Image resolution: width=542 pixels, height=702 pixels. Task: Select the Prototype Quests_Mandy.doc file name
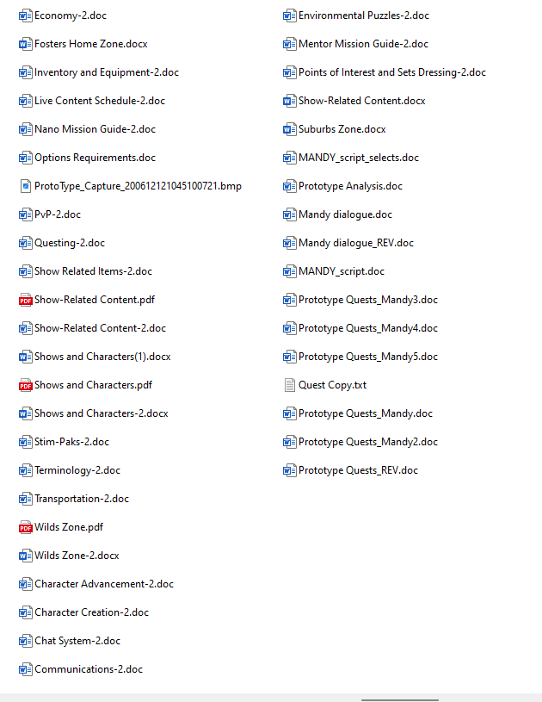tap(366, 413)
